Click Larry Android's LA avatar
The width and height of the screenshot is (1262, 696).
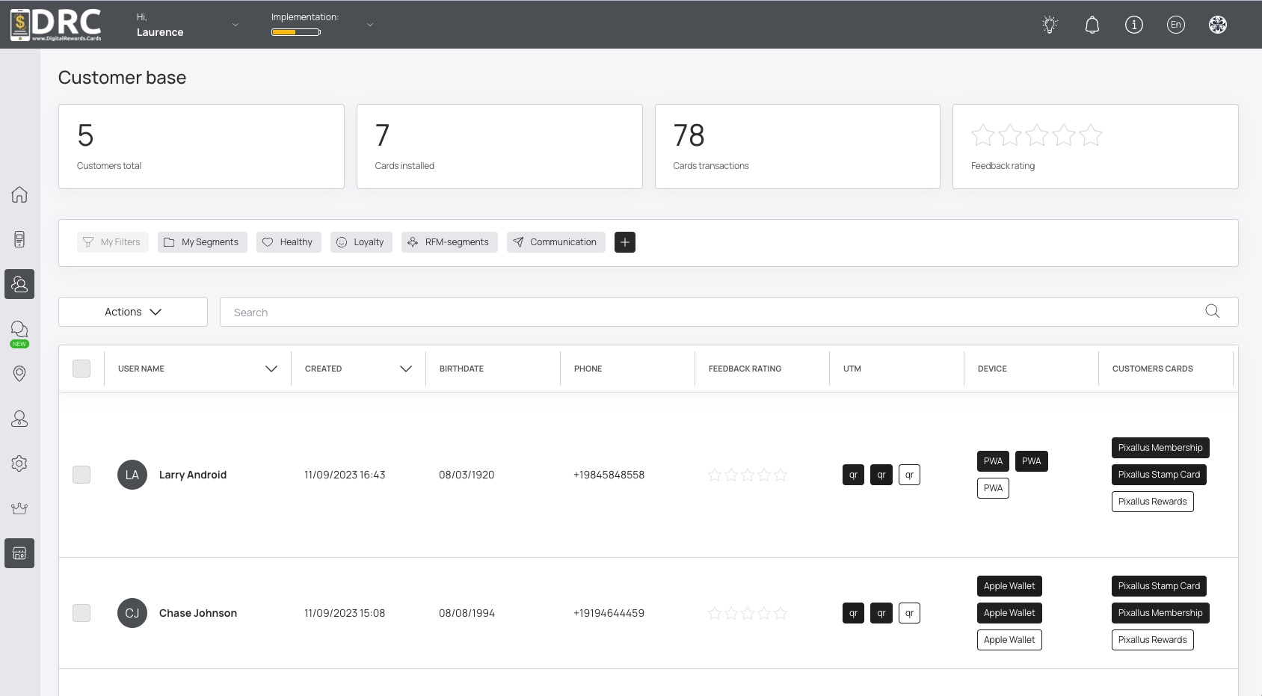click(132, 475)
